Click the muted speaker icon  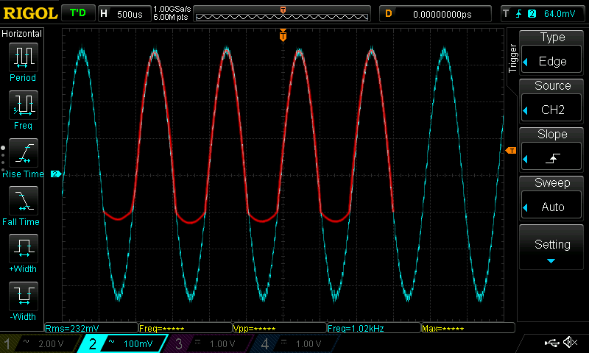570,343
